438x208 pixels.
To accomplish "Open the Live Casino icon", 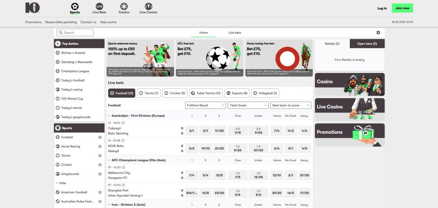I will pos(148,6).
